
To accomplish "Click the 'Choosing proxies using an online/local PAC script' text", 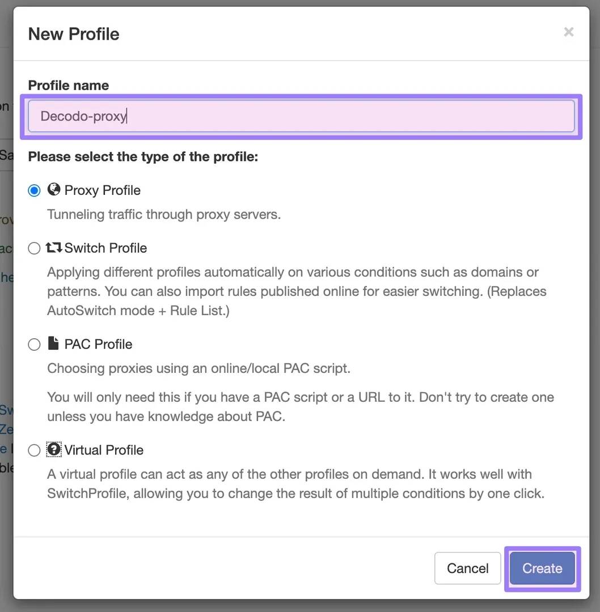I will coord(198,368).
